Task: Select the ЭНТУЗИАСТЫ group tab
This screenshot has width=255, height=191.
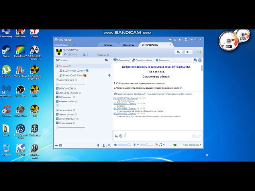Action: [x=150, y=45]
